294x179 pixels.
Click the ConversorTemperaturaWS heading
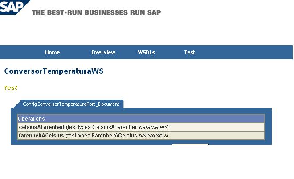pyautogui.click(x=54, y=71)
